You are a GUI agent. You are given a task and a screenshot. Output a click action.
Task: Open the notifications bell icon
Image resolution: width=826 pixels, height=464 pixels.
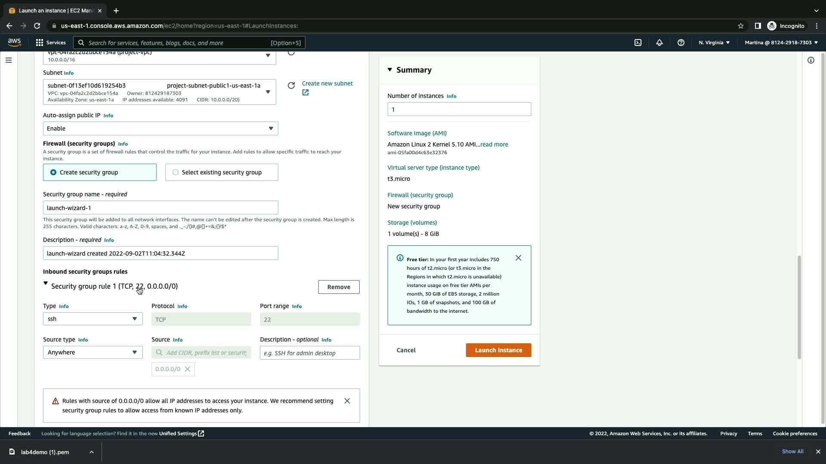click(x=659, y=43)
